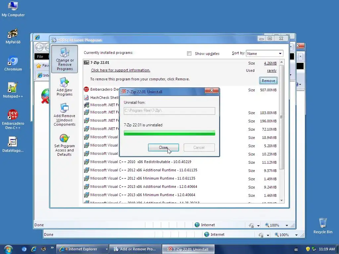
Task: Click the Uninstall from path field
Action: [x=169, y=111]
